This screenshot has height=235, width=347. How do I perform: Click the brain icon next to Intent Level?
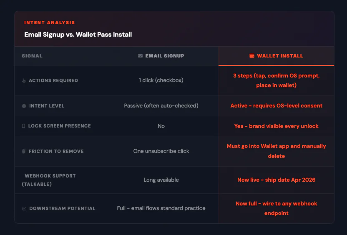coord(24,106)
